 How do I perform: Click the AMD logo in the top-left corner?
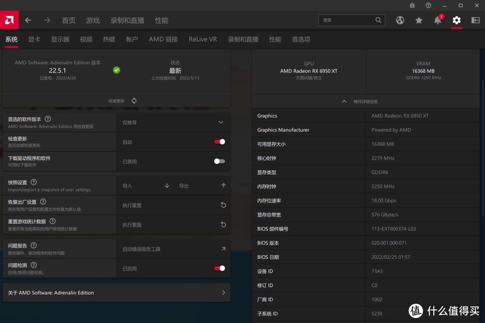pyautogui.click(x=9, y=20)
